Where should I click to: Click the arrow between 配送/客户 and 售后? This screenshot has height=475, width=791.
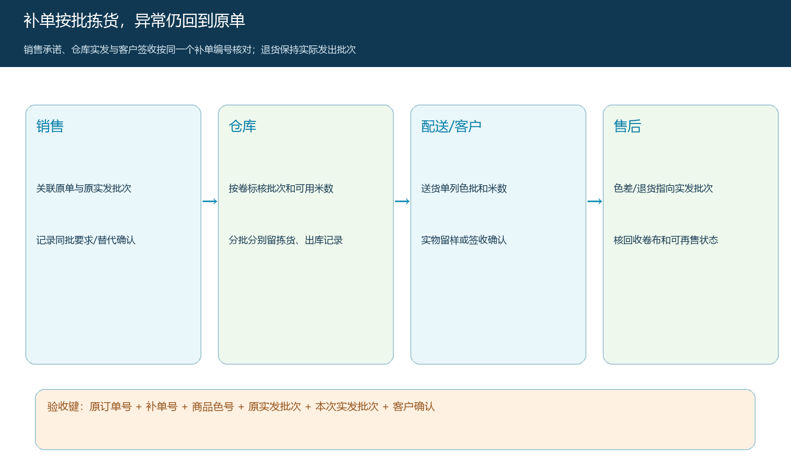pyautogui.click(x=595, y=201)
